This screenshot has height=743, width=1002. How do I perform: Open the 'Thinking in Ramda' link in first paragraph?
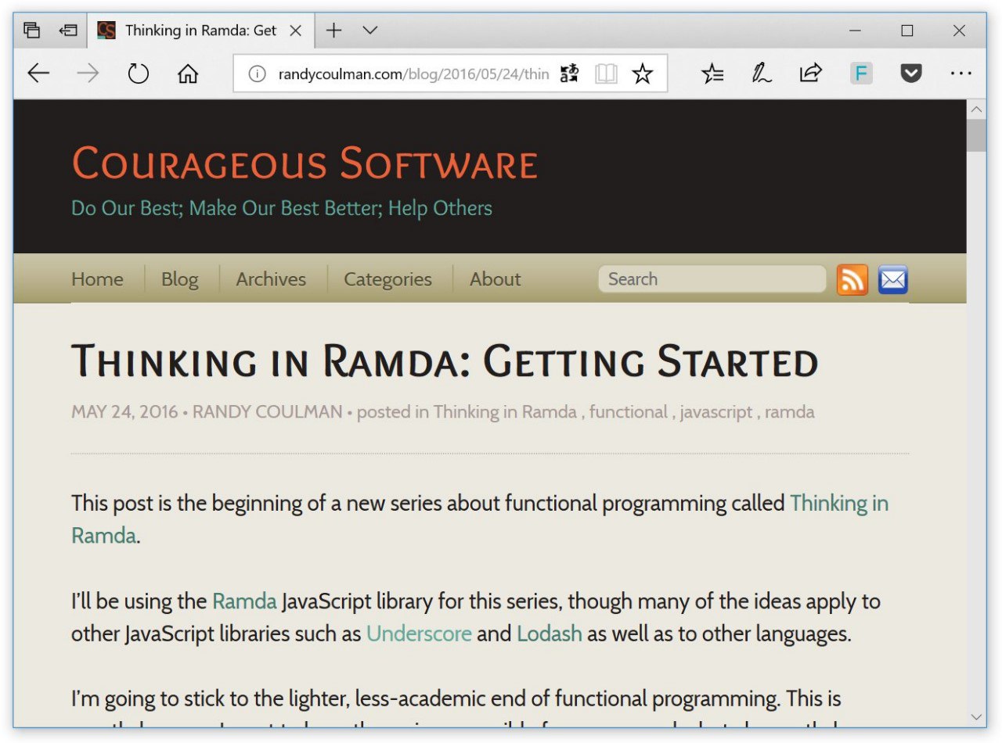480,519
